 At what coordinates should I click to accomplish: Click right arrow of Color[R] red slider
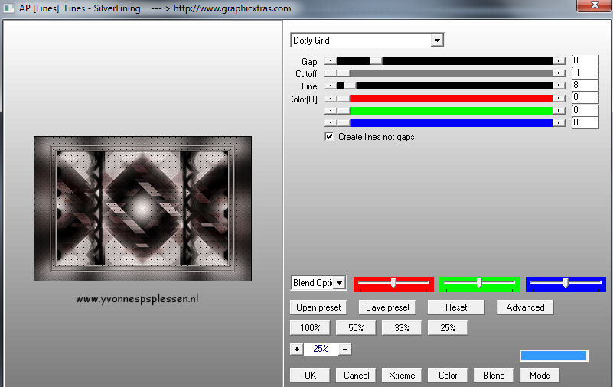pos(559,99)
